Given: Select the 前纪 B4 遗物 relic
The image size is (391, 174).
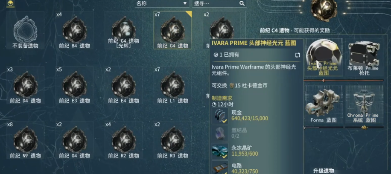Looking at the screenshot, I should tap(74, 30).
